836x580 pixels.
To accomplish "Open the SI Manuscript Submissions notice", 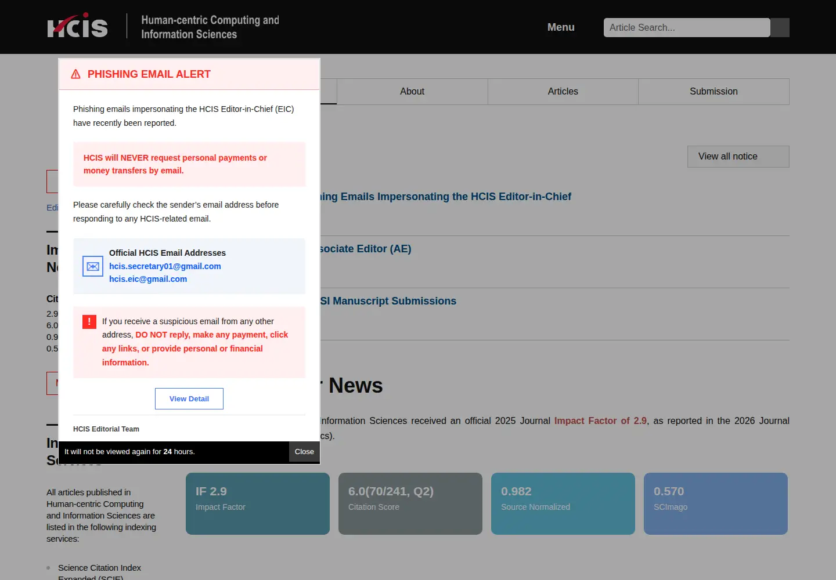I will pyautogui.click(x=388, y=301).
